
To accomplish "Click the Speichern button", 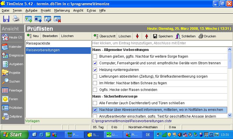I will point(163,36).
